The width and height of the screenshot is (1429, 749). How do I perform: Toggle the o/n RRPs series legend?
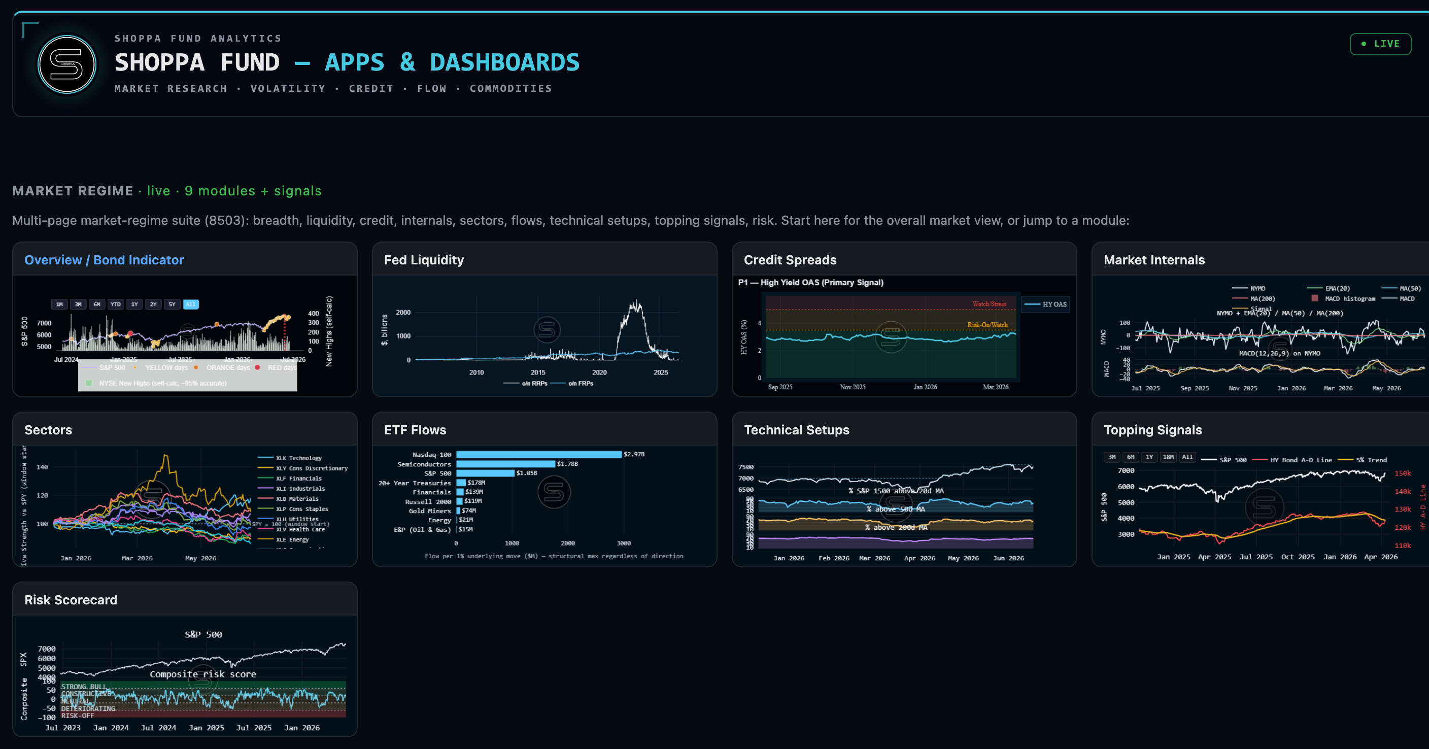point(525,383)
